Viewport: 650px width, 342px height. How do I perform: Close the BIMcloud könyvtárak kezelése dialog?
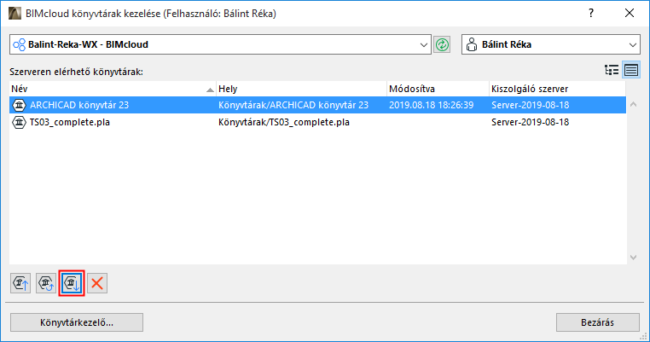630,14
